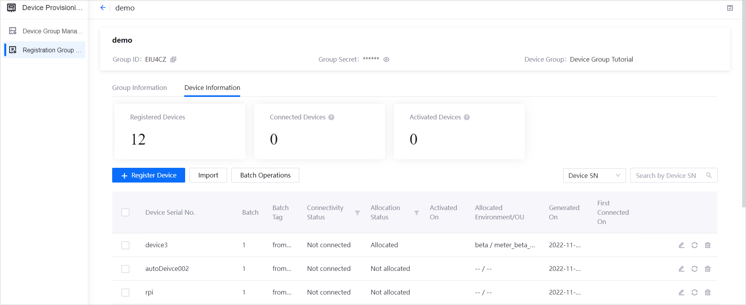This screenshot has width=746, height=305.
Task: Show help for Activated Devices
Action: point(467,117)
